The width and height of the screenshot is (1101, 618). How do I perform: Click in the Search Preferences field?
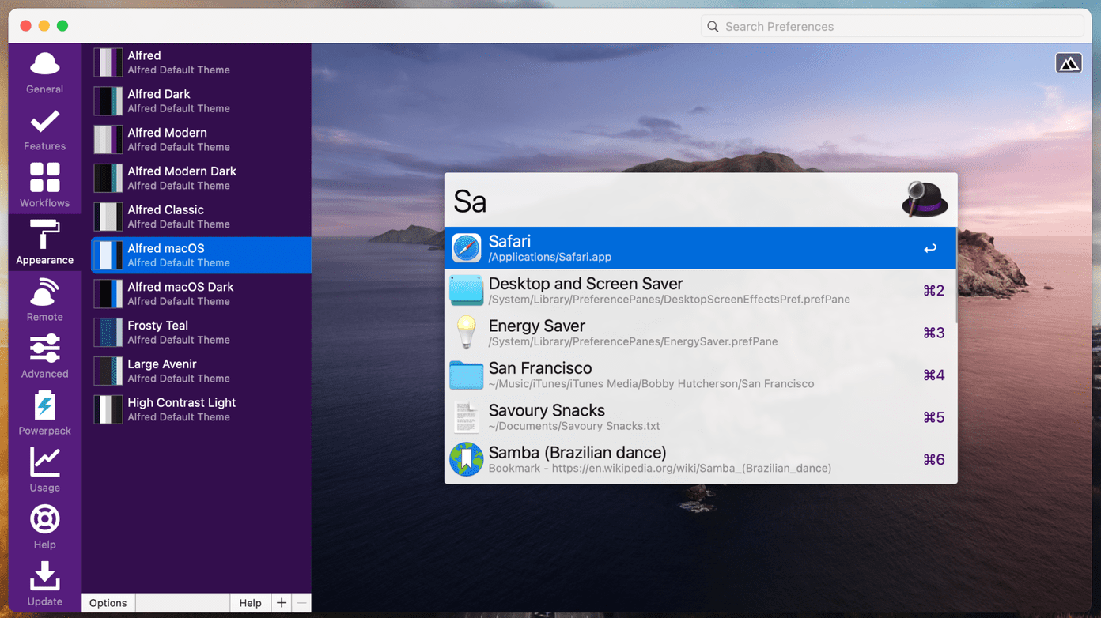892,26
